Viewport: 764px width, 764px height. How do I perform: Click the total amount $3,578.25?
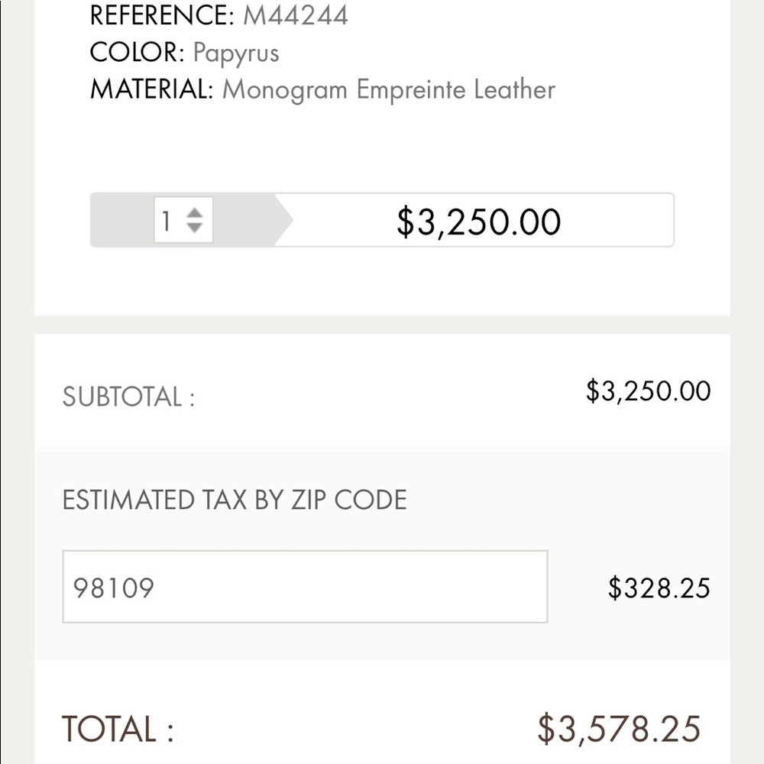(x=619, y=730)
